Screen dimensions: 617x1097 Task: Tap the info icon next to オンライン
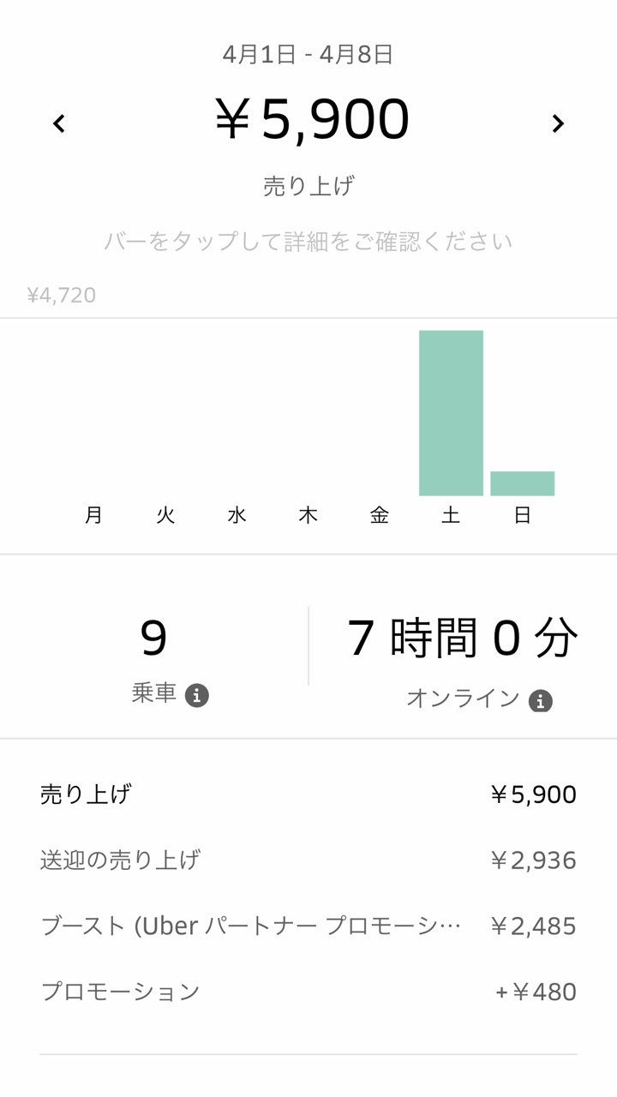click(x=540, y=700)
